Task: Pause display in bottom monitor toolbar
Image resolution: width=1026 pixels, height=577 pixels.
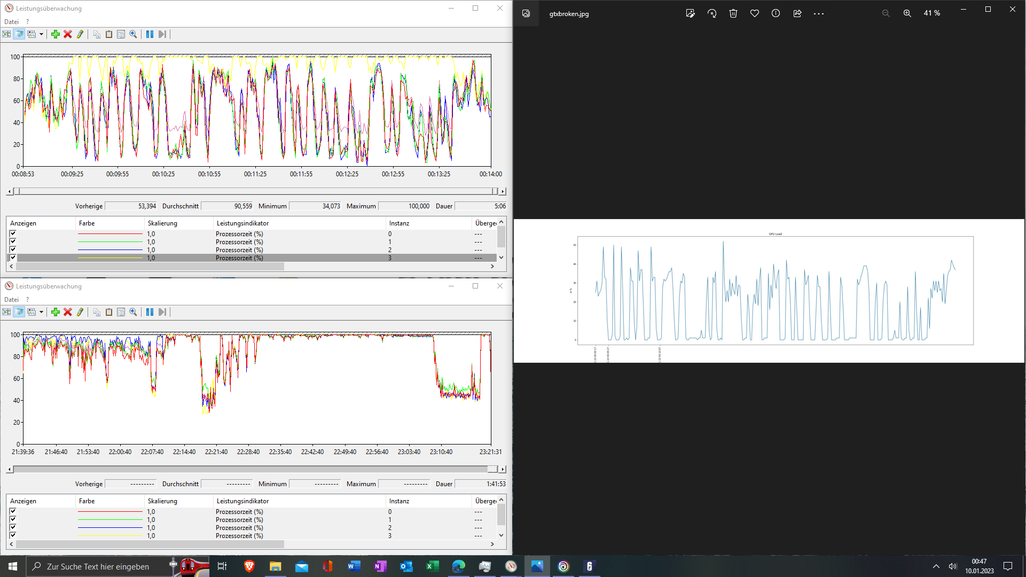Action: (150, 312)
